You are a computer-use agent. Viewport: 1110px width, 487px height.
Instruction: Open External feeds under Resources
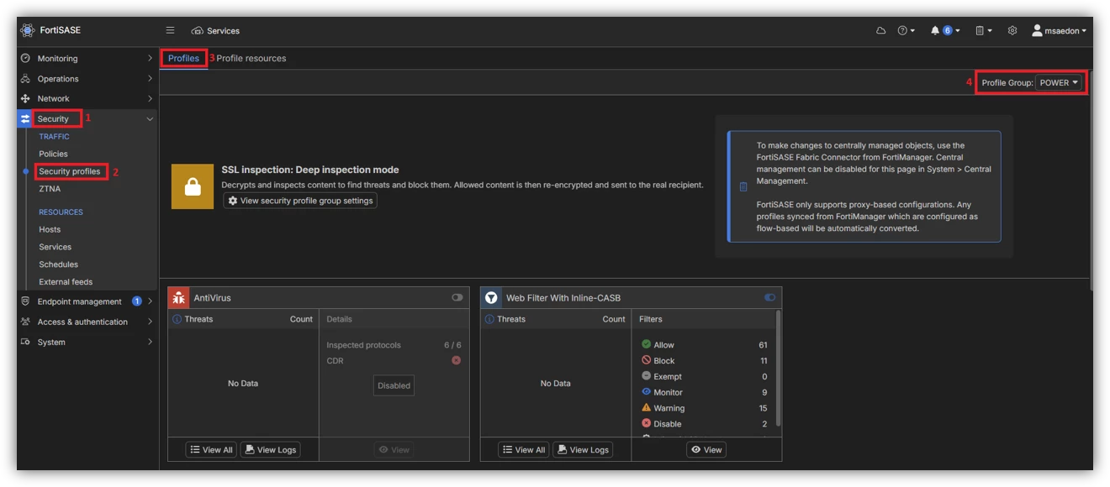point(66,282)
